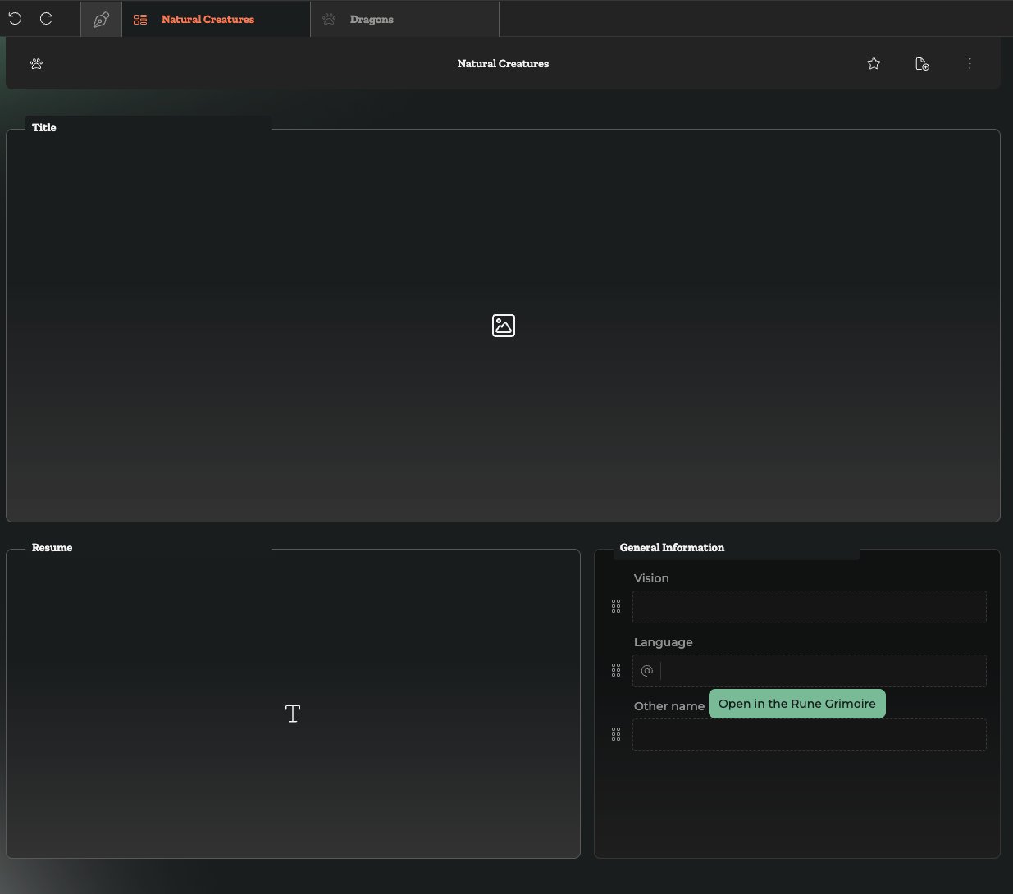
Task: Click the redo arrow icon
Action: pos(47,18)
